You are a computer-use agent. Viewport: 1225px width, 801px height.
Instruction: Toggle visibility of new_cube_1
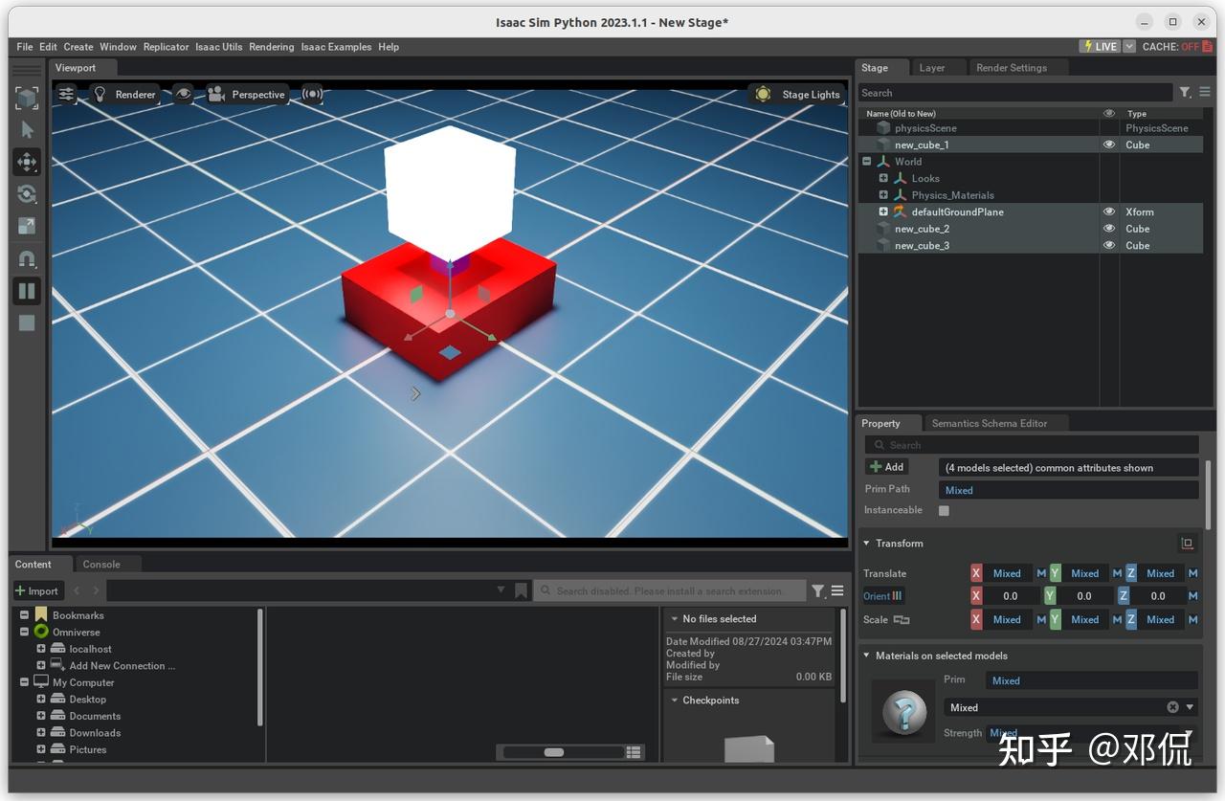pos(1109,145)
